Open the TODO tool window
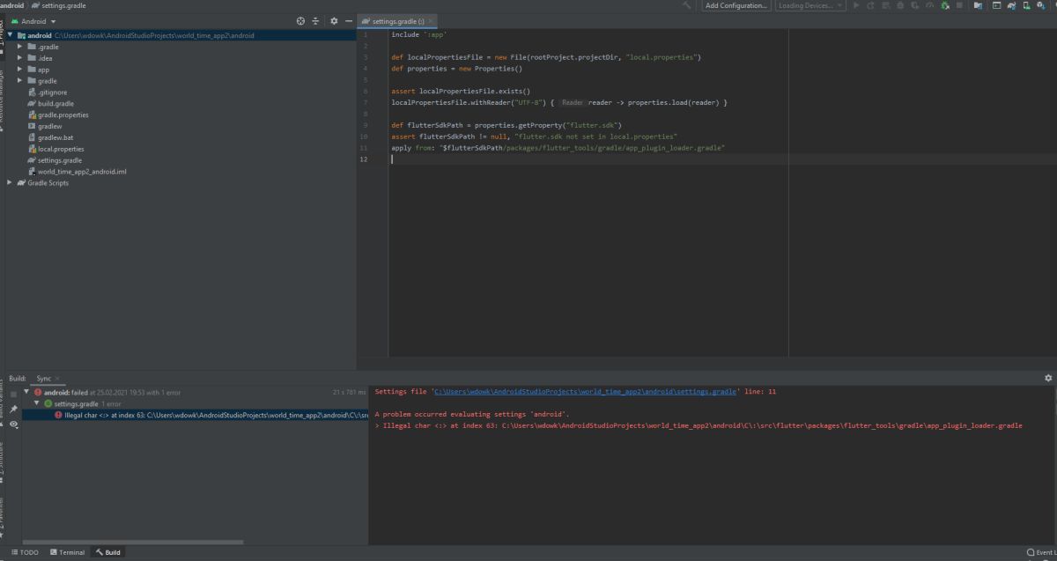 pyautogui.click(x=25, y=552)
